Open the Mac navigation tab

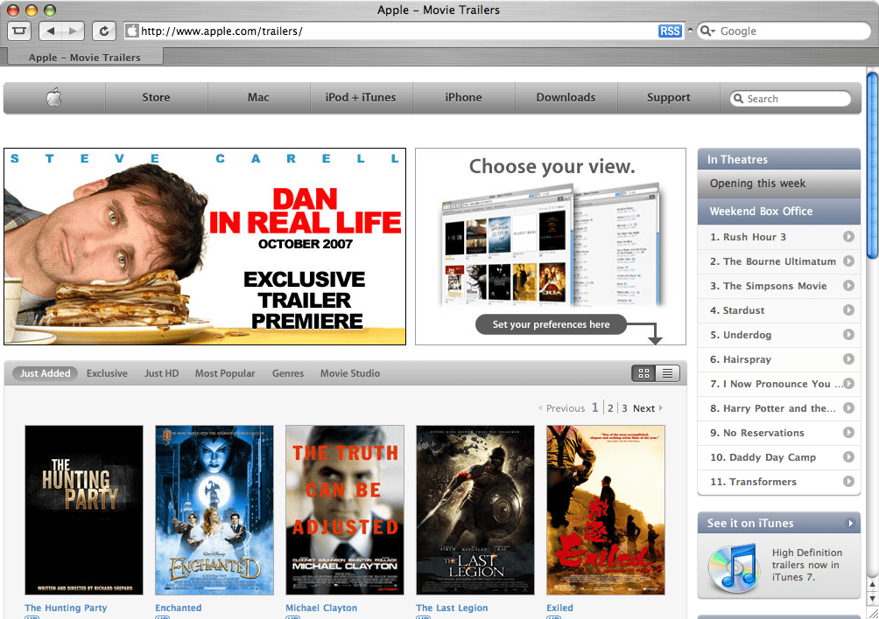(x=258, y=97)
